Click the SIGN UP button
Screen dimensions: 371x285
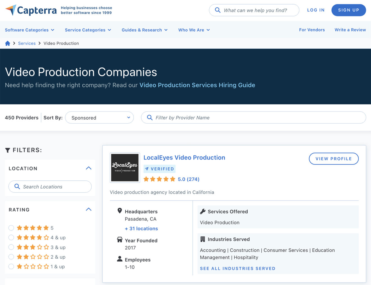click(349, 10)
